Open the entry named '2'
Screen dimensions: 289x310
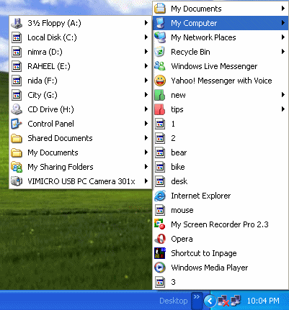pyautogui.click(x=221, y=138)
